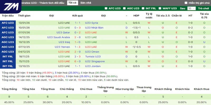Image resolution: width=211 pixels, height=105 pixels.
Task: Open the U23 Nhật Bản team link
Action: pos(94,28)
